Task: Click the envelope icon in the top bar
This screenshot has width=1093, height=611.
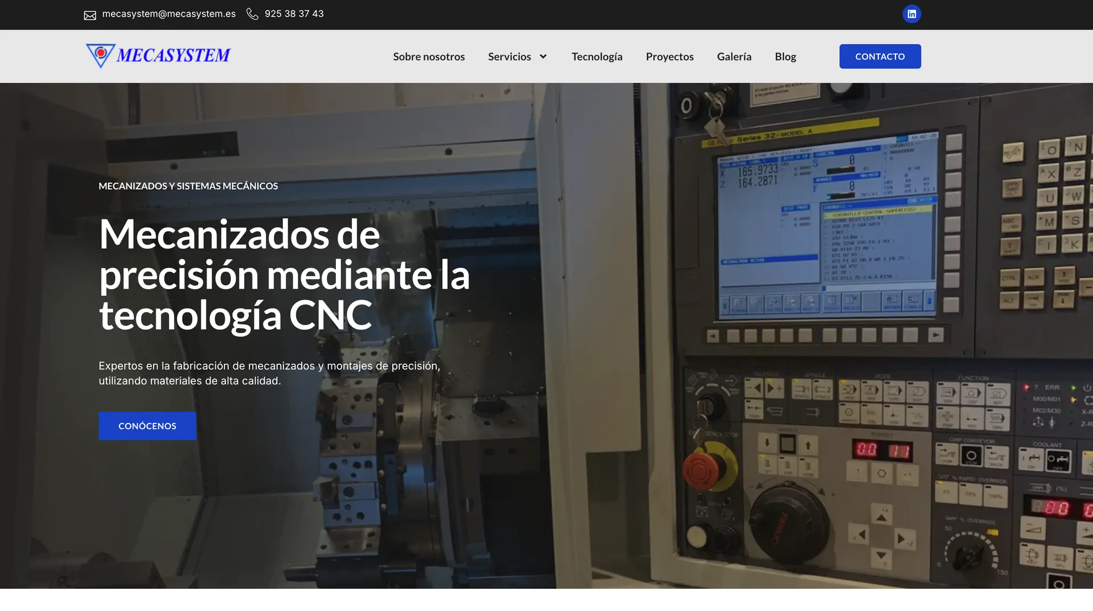Action: click(90, 15)
